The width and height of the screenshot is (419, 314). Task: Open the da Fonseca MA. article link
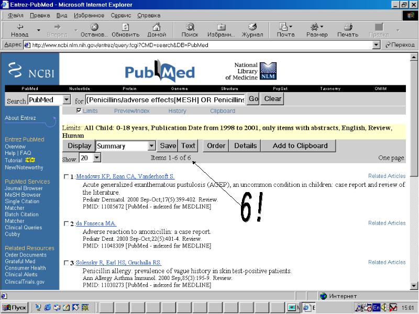coord(96,223)
